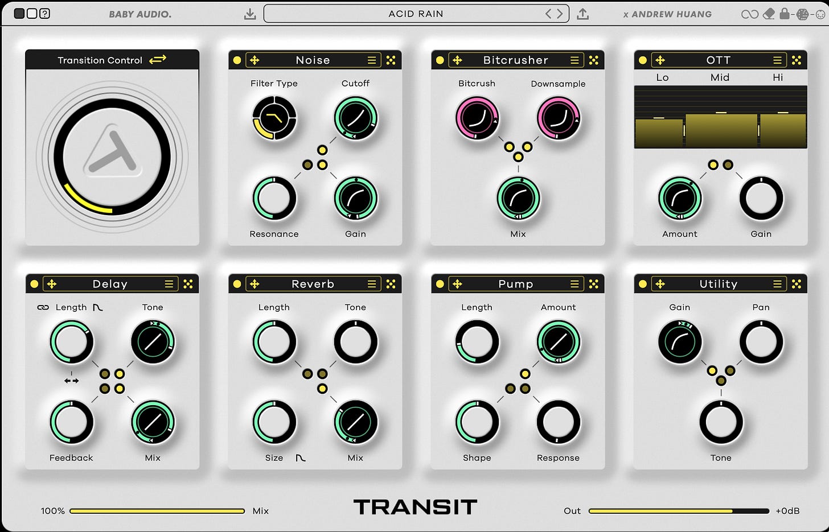Click the question mark help icon
This screenshot has height=532, width=829.
[x=45, y=14]
